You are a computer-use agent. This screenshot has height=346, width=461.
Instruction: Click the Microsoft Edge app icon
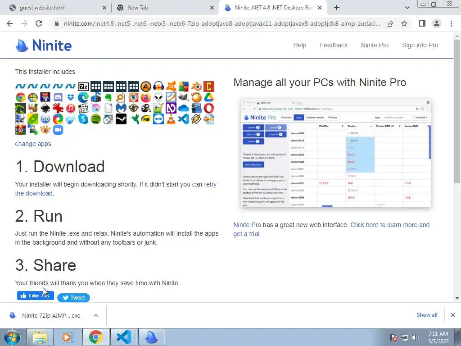(83, 97)
